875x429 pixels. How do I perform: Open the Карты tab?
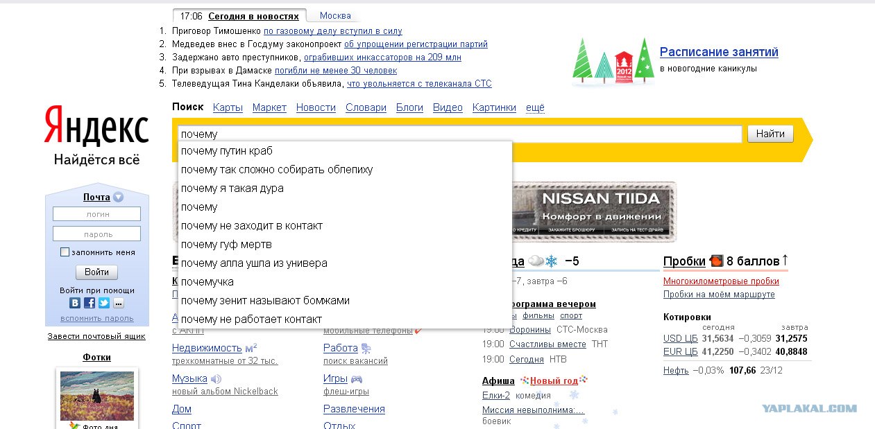228,107
